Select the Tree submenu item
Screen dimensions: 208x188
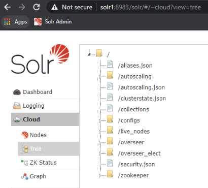pyautogui.click(x=49, y=149)
